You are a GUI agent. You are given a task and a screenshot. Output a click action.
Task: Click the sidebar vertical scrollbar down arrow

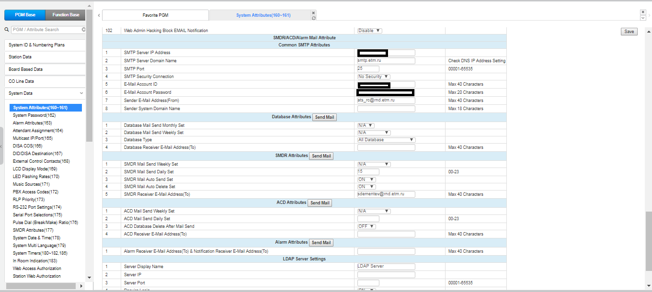tap(89, 278)
